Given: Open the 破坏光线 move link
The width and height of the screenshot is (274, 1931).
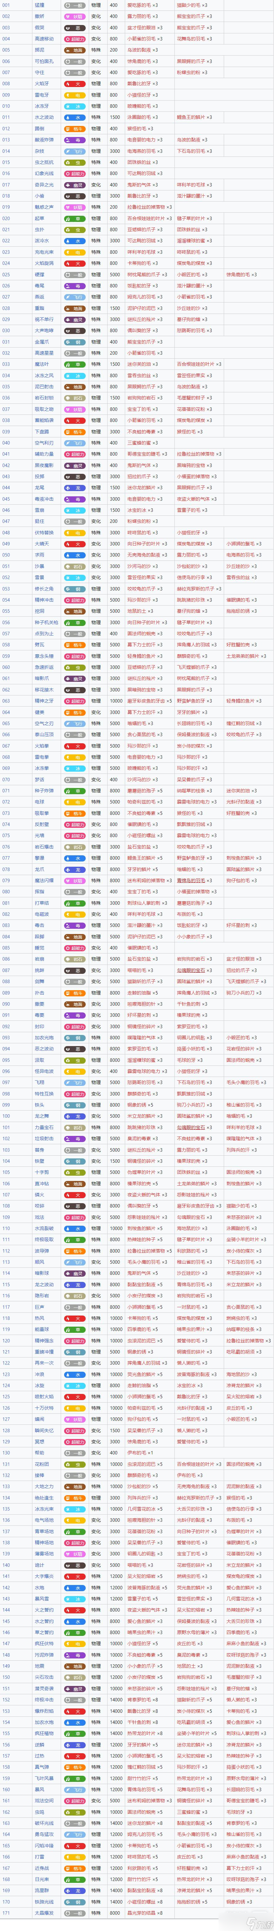Looking at the screenshot, I should (44, 1823).
